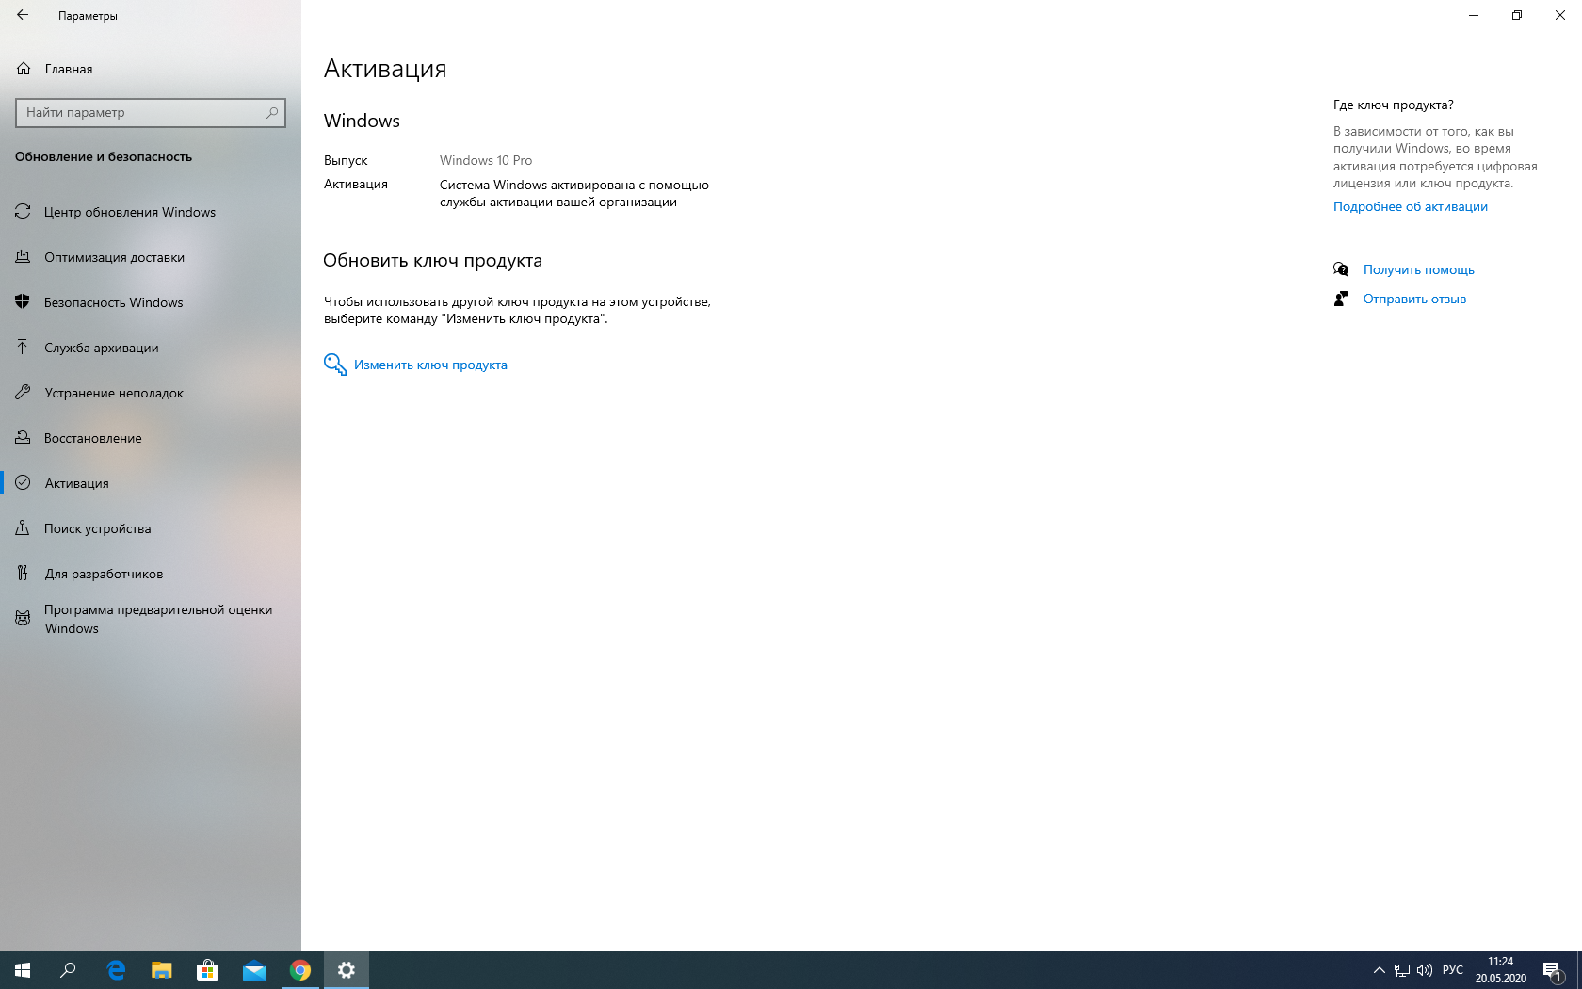
Task: Click the Для разработчиков tools icon
Action: pyautogui.click(x=23, y=574)
